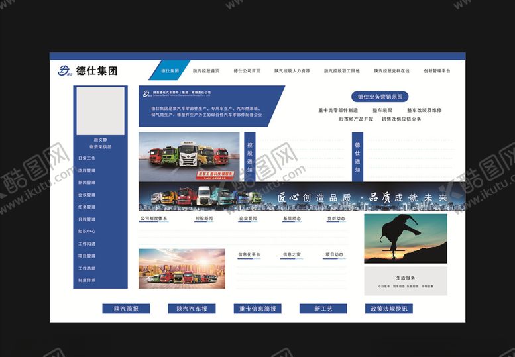The width and height of the screenshot is (515, 357).
Task: Click the small logo in the company intro banner
Action: click(147, 94)
